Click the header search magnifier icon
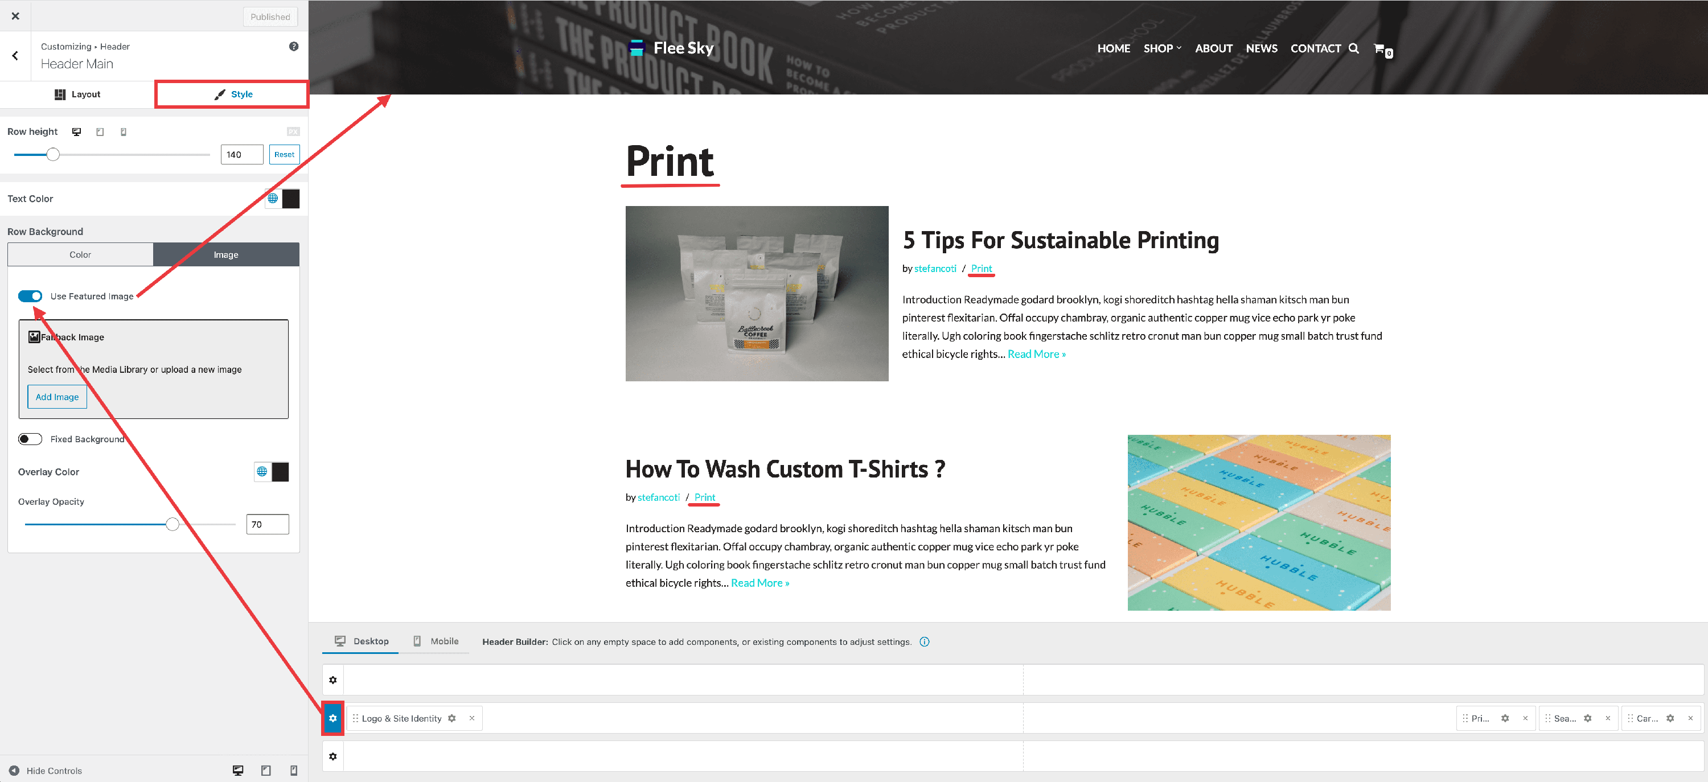 (x=1354, y=48)
